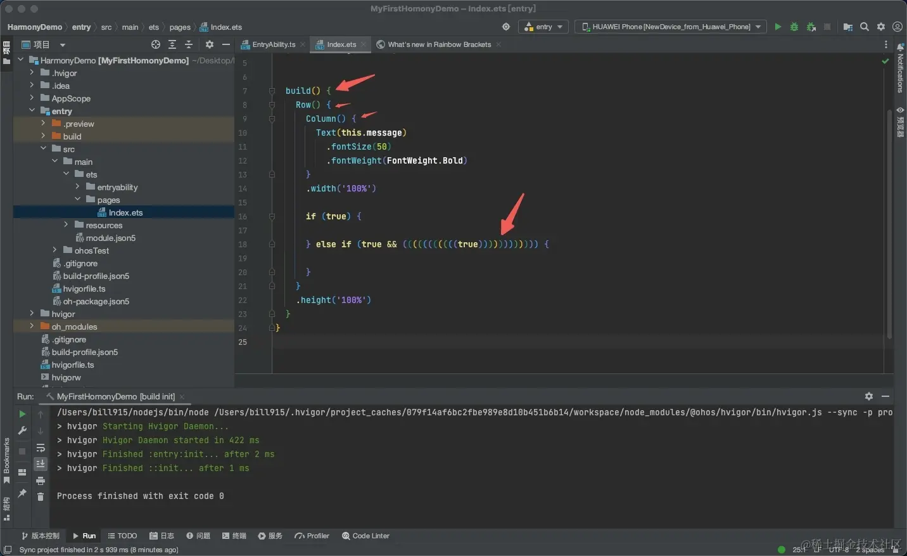The image size is (907, 556).
Task: Click the locate device target icon
Action: 506,27
